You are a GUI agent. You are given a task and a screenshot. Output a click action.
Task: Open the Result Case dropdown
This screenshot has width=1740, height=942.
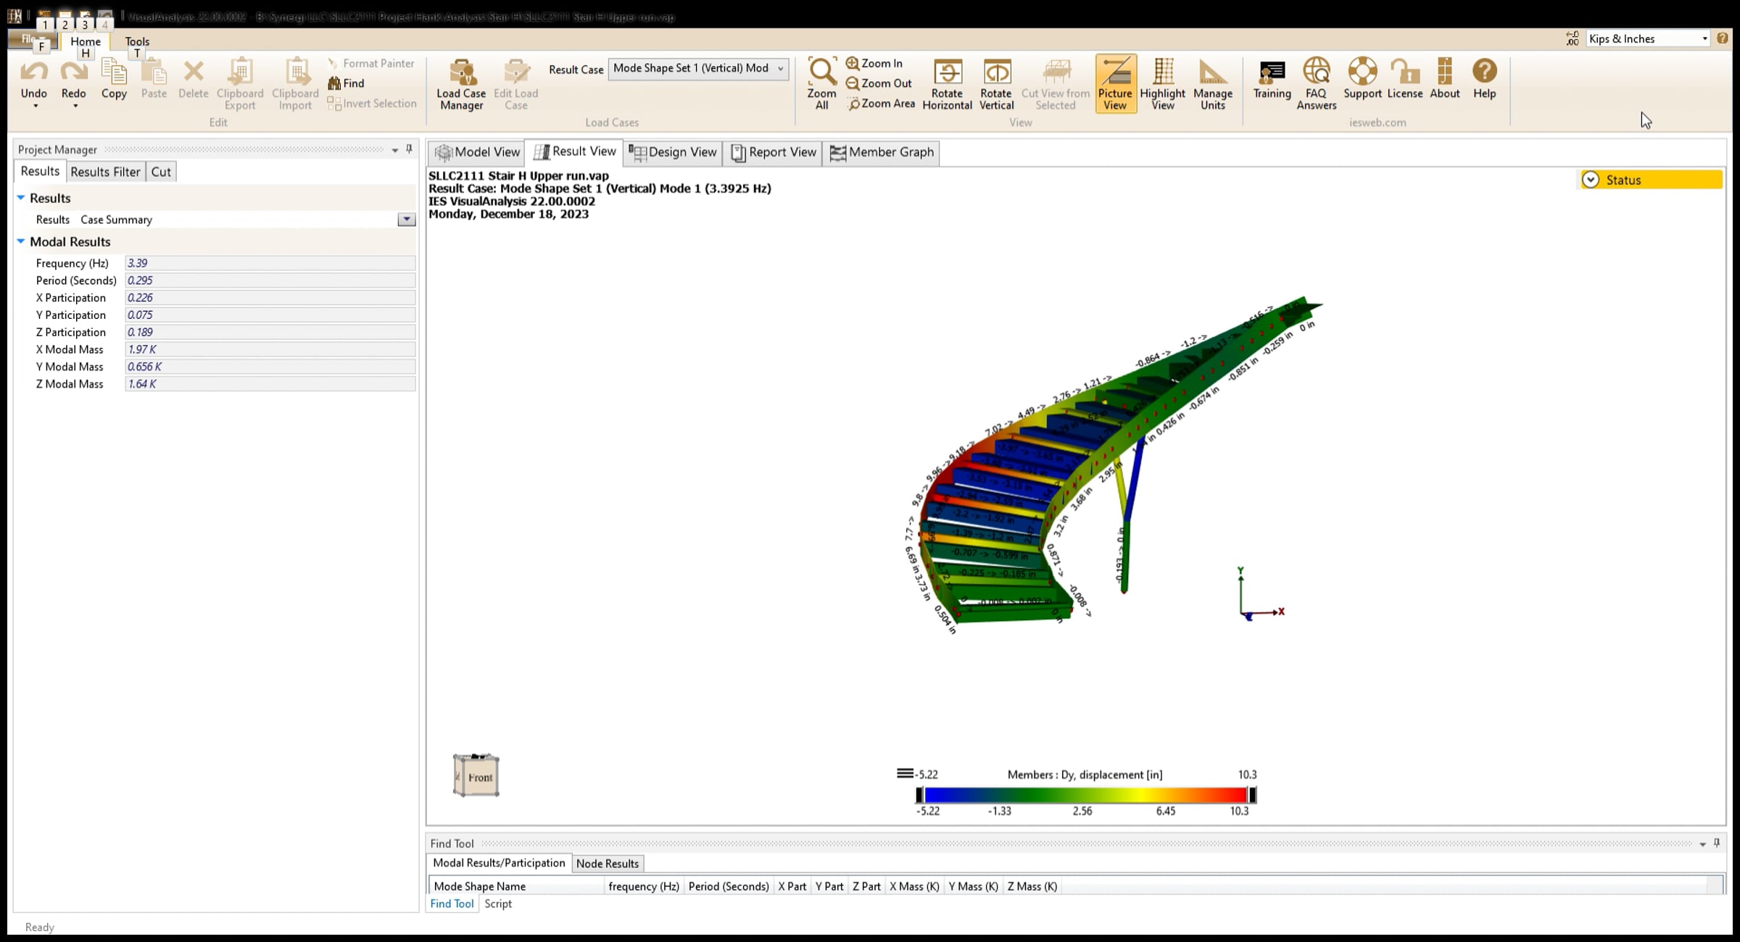click(780, 69)
